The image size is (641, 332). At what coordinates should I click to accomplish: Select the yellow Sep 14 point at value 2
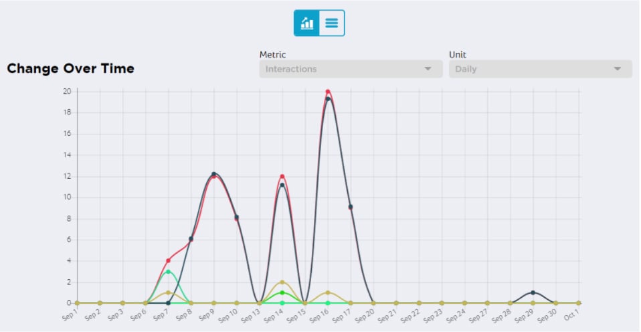(x=282, y=282)
